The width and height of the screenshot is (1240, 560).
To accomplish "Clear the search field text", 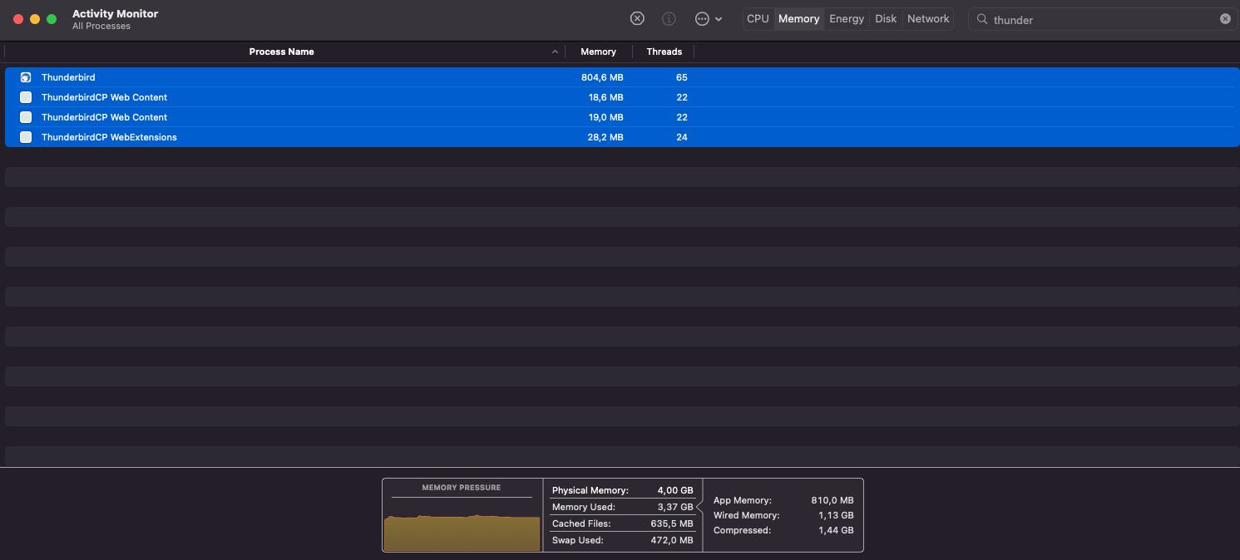I will coord(1225,19).
